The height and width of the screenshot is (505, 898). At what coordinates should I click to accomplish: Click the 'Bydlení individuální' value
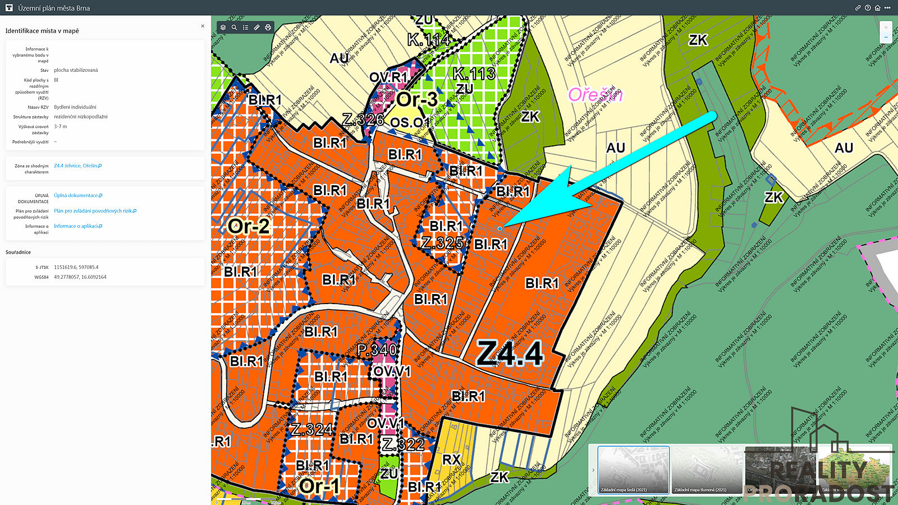(75, 107)
